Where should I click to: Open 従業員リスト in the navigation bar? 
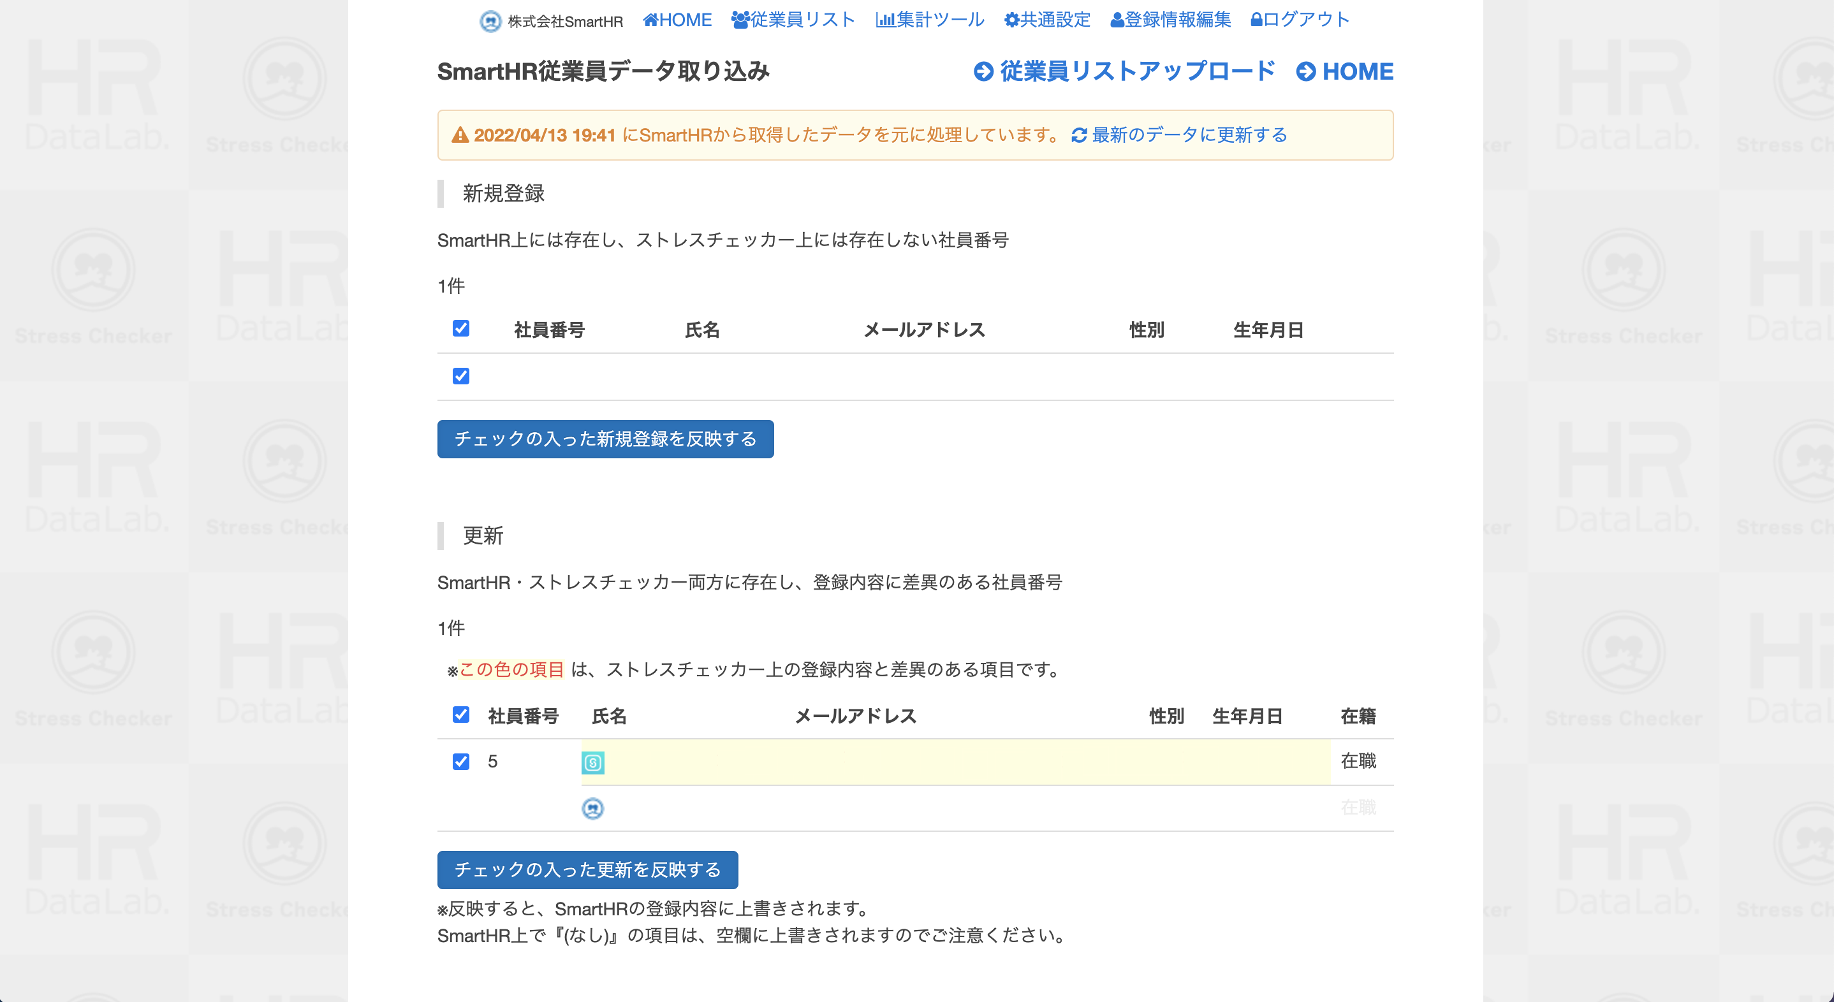pos(793,20)
